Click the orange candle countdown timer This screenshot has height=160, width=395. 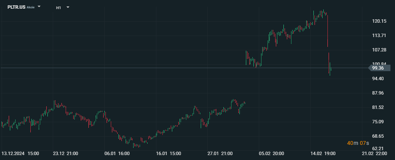coord(357,143)
